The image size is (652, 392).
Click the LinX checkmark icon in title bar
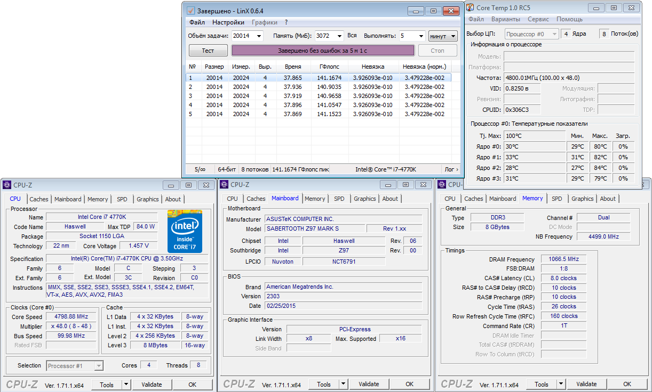(191, 11)
